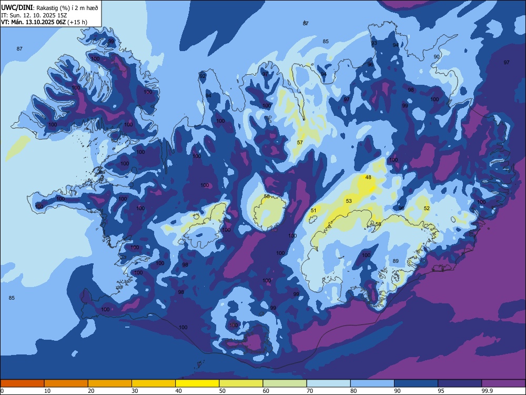
Task: Click the 48 humidity value on the map
Action: click(x=368, y=177)
